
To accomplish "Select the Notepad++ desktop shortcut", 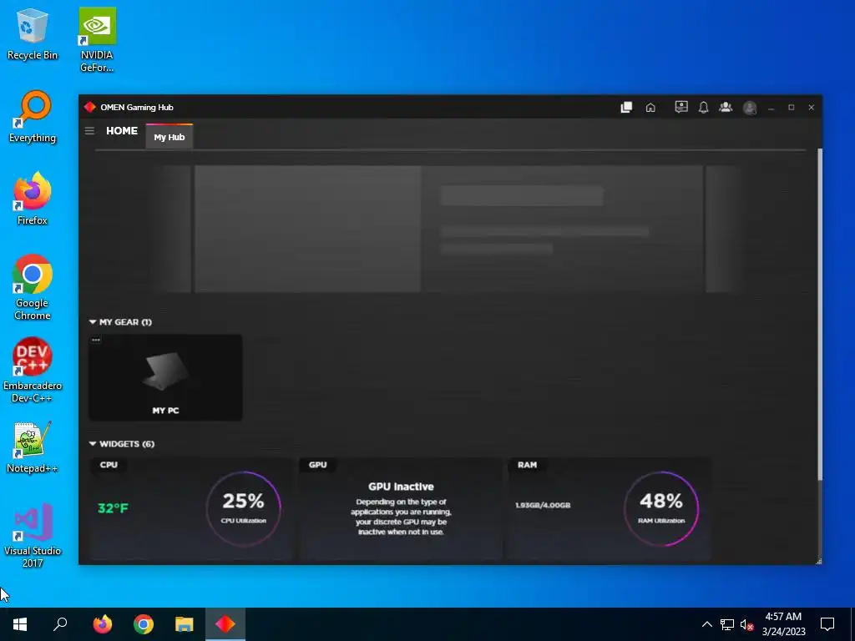I will pos(33,447).
